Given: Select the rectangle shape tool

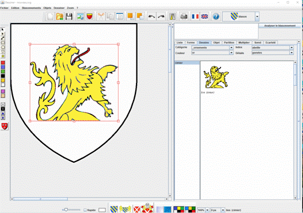Looking at the screenshot, I should tap(3, 43).
